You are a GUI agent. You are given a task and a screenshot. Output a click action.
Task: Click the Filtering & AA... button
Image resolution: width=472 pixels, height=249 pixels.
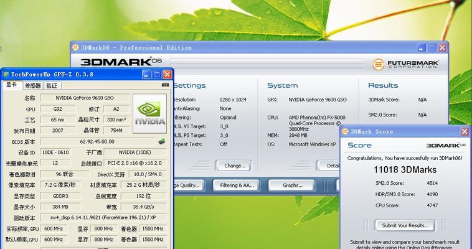coord(237,186)
